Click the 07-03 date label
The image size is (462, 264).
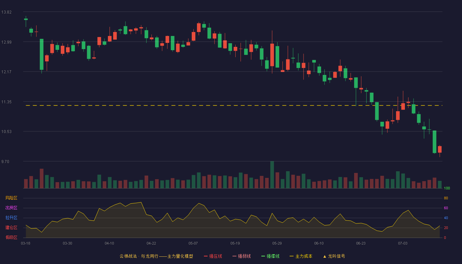403,243
